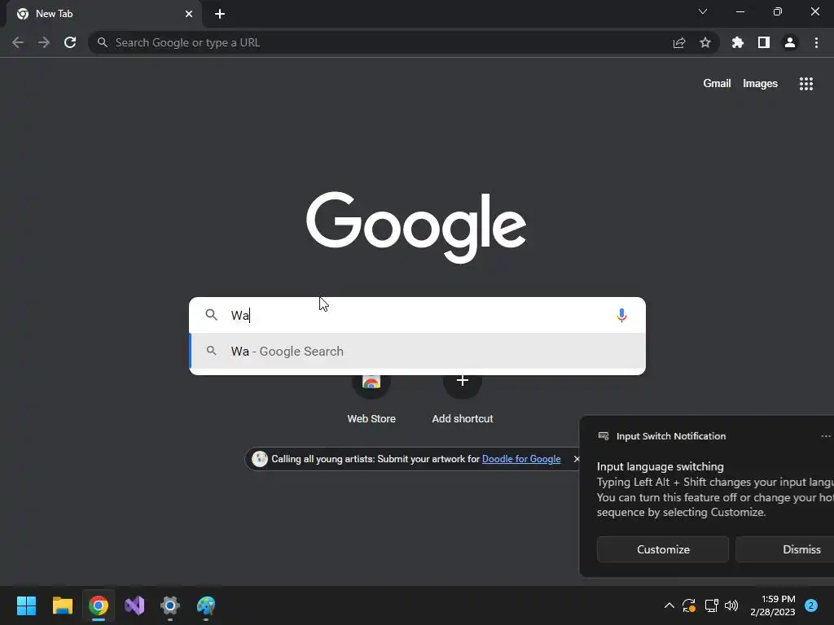The image size is (834, 625).
Task: Click the browser back arrow
Action: pos(18,42)
